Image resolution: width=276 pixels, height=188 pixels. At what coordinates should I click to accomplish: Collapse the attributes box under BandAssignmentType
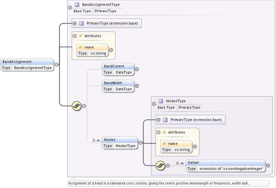[x=74, y=36]
